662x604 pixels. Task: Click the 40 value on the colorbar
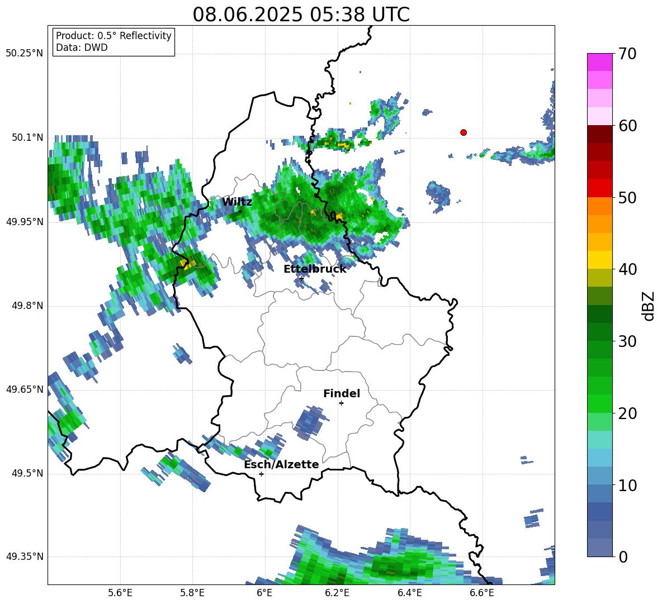coord(627,269)
